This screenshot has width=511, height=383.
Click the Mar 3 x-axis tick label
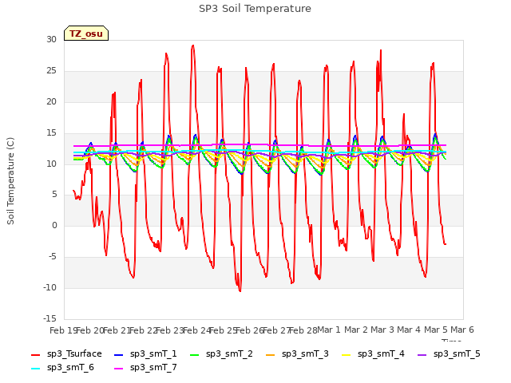click(x=382, y=330)
